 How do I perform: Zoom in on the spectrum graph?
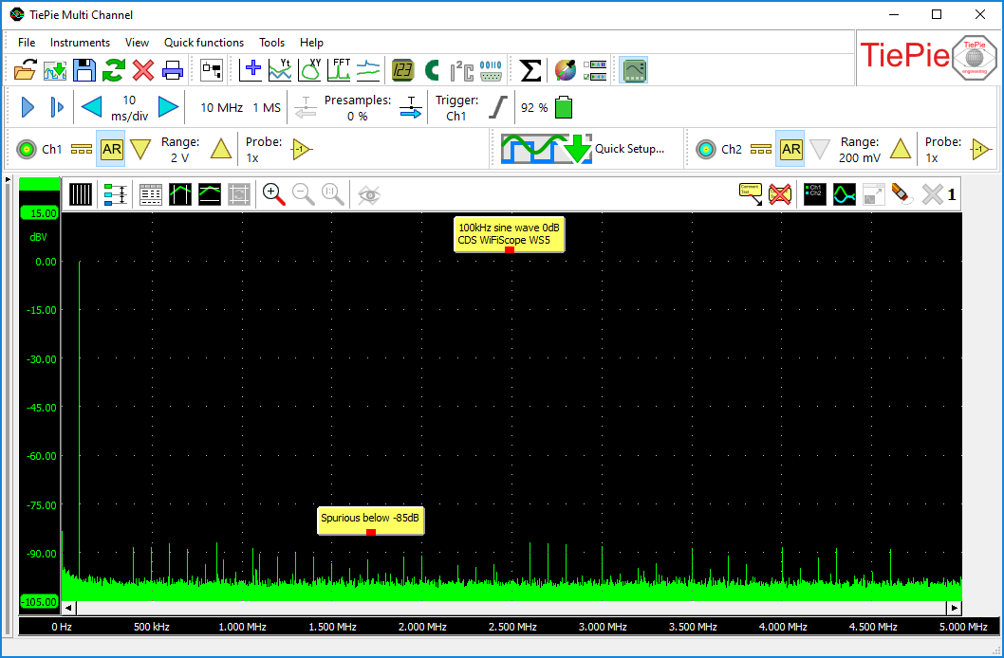pyautogui.click(x=274, y=194)
